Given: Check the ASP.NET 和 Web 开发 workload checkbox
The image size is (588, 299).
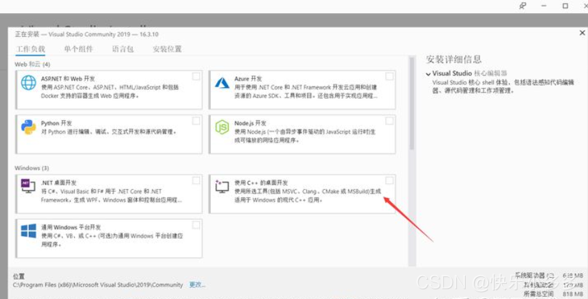Looking at the screenshot, I should (196, 76).
